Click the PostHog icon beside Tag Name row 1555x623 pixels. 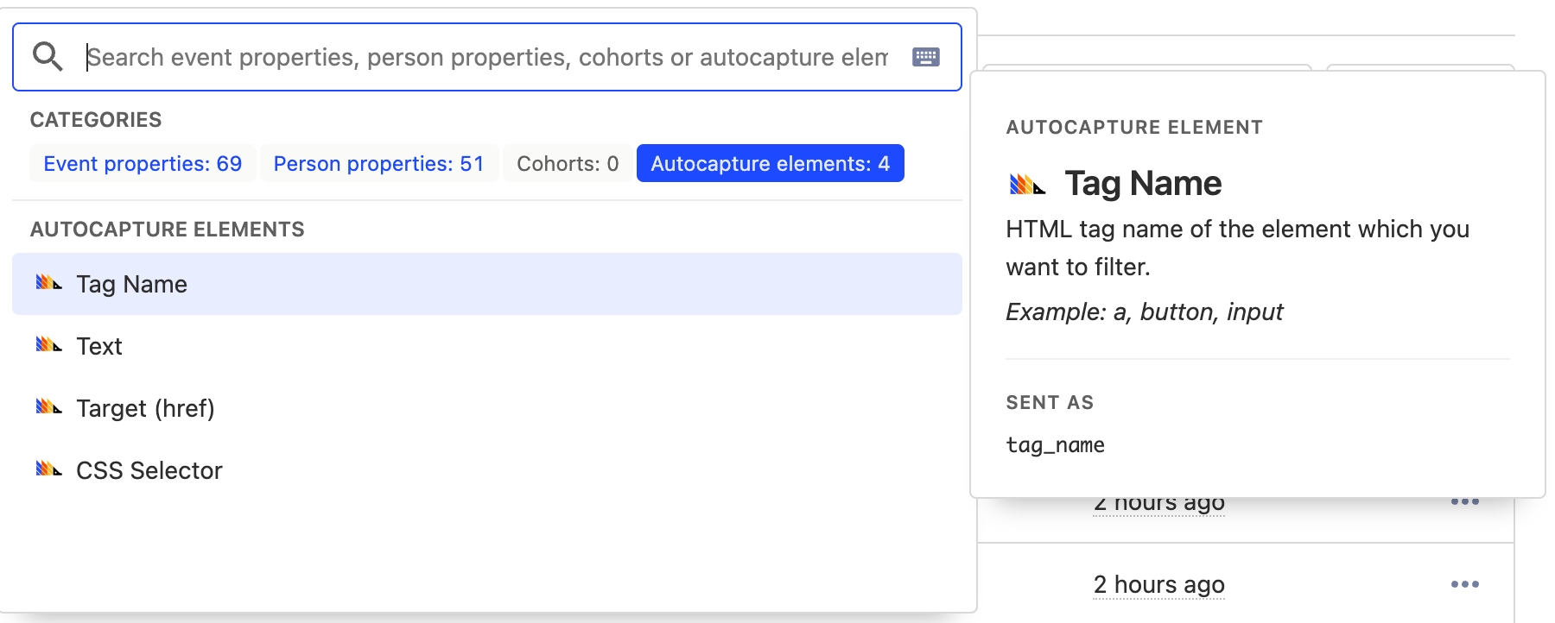(48, 283)
